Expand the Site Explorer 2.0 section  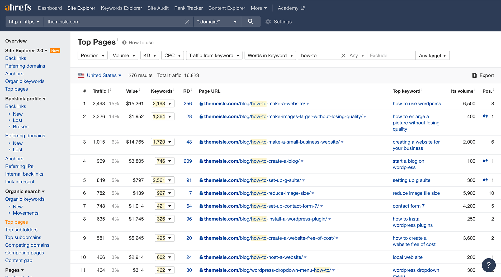26,51
